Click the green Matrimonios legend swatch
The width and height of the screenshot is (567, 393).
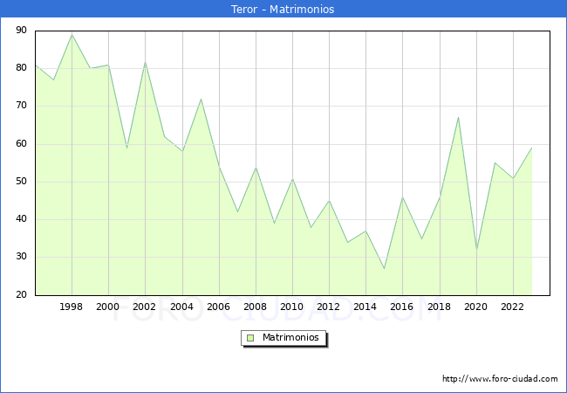pos(250,338)
